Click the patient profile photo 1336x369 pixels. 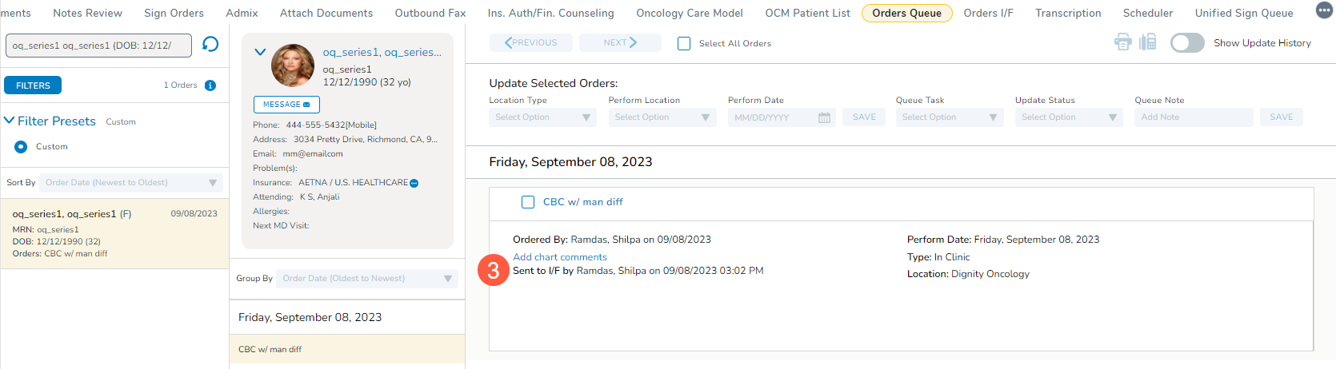click(293, 65)
